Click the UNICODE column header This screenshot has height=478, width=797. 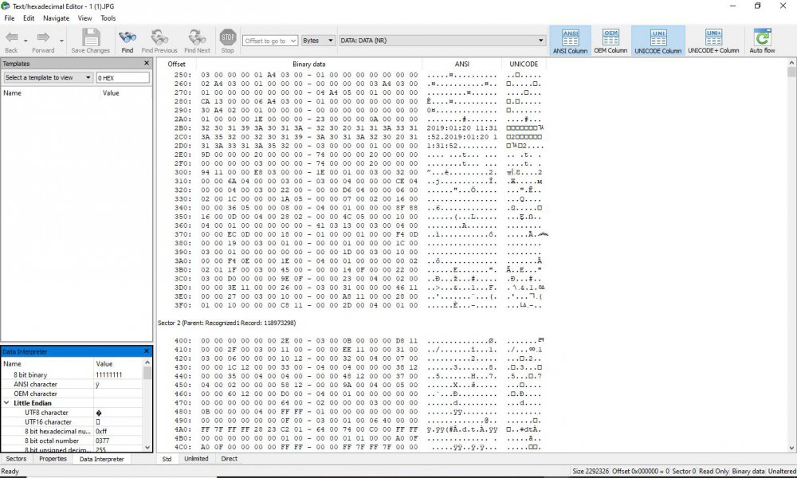524,64
